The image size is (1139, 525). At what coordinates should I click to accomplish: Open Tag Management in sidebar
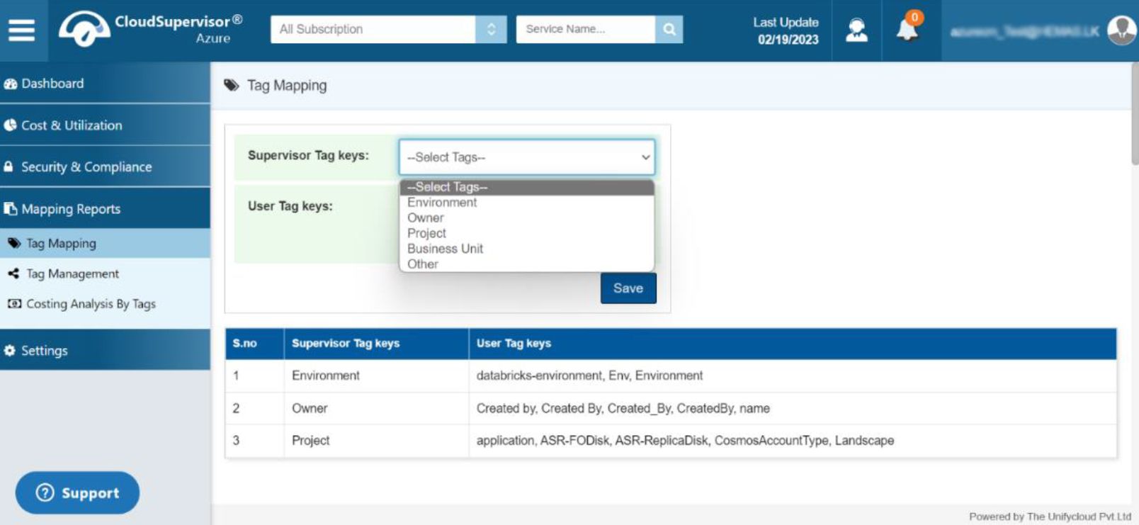105,274
